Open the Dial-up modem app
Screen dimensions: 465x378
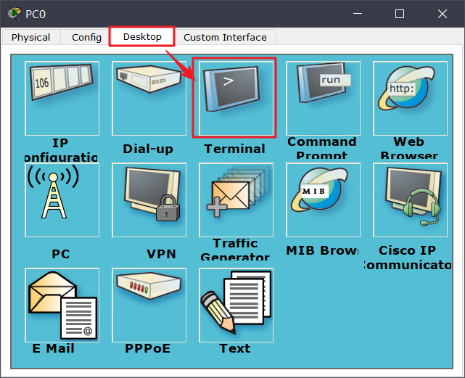(149, 98)
